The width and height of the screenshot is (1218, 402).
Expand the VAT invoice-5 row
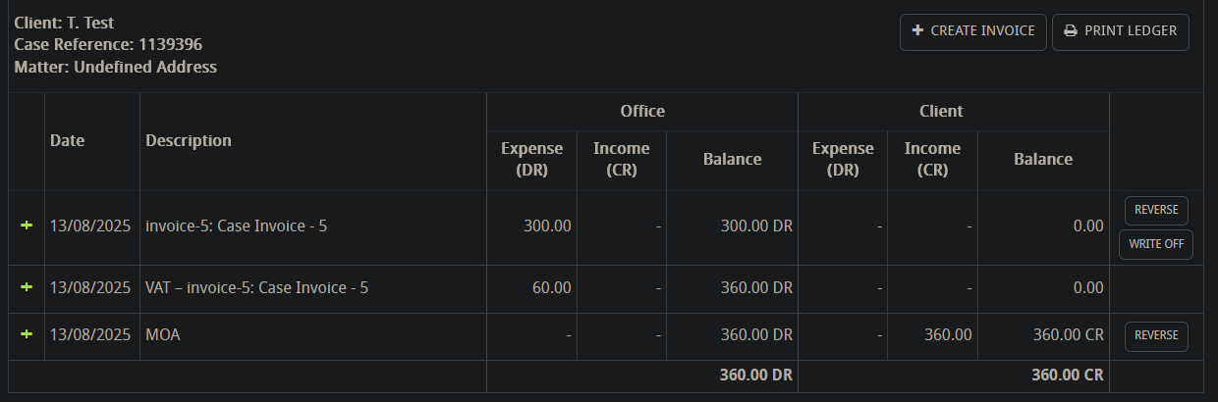pyautogui.click(x=27, y=287)
